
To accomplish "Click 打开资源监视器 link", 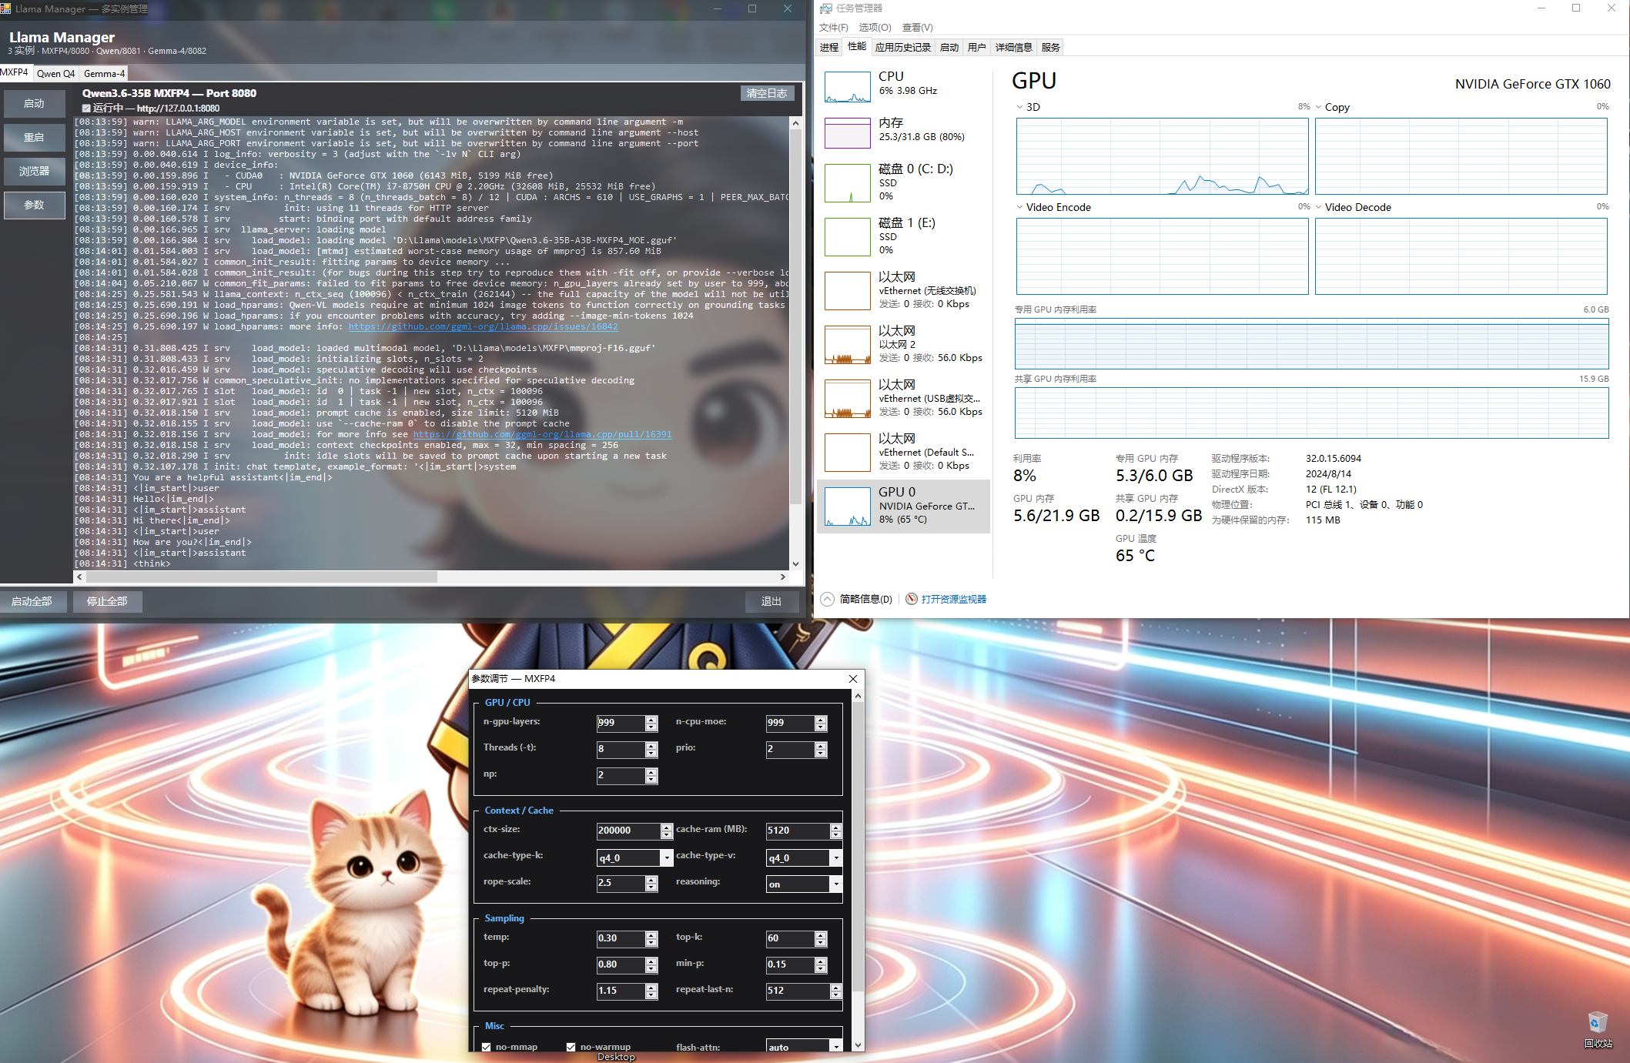I will click(953, 599).
